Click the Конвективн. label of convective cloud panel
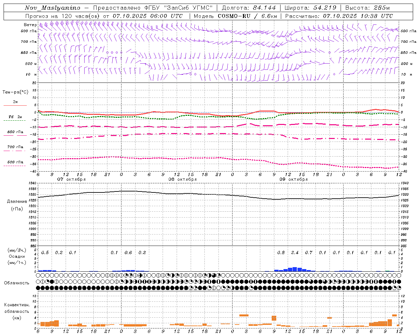 (x=17, y=305)
